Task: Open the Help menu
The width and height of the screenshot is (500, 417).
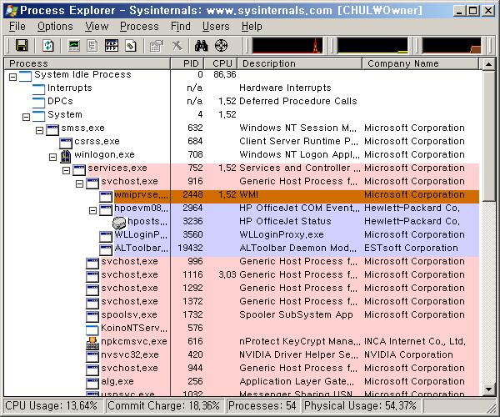Action: click(x=252, y=27)
